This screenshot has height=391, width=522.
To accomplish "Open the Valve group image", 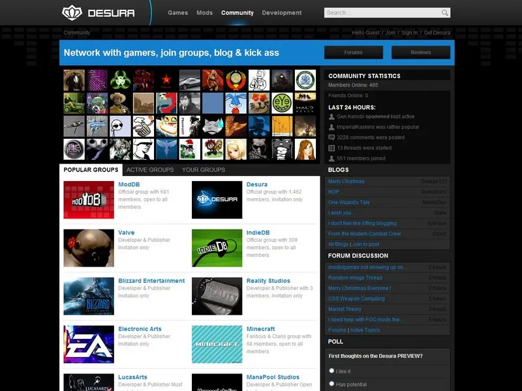I will pyautogui.click(x=89, y=248).
